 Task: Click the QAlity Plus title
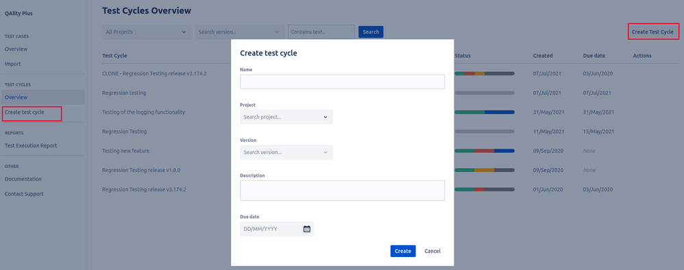(x=19, y=13)
